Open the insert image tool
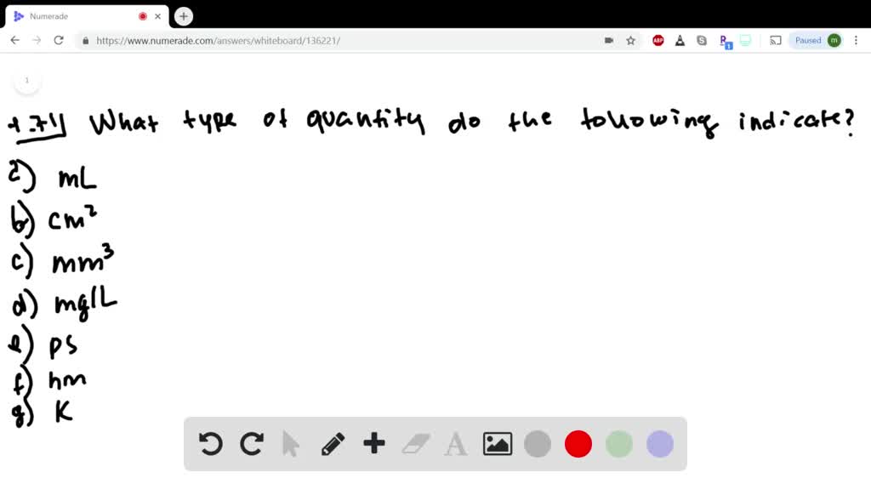Viewport: 871px width, 478px height. coord(497,444)
